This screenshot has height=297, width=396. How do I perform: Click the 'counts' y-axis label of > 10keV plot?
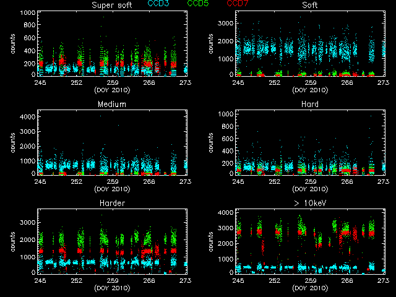point(211,243)
